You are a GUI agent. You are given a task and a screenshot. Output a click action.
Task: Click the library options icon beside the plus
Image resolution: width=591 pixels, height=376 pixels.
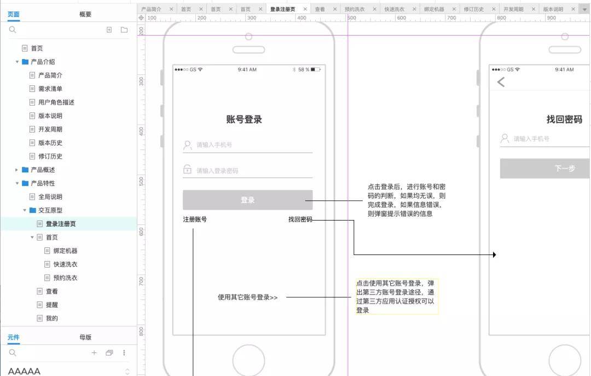click(109, 352)
